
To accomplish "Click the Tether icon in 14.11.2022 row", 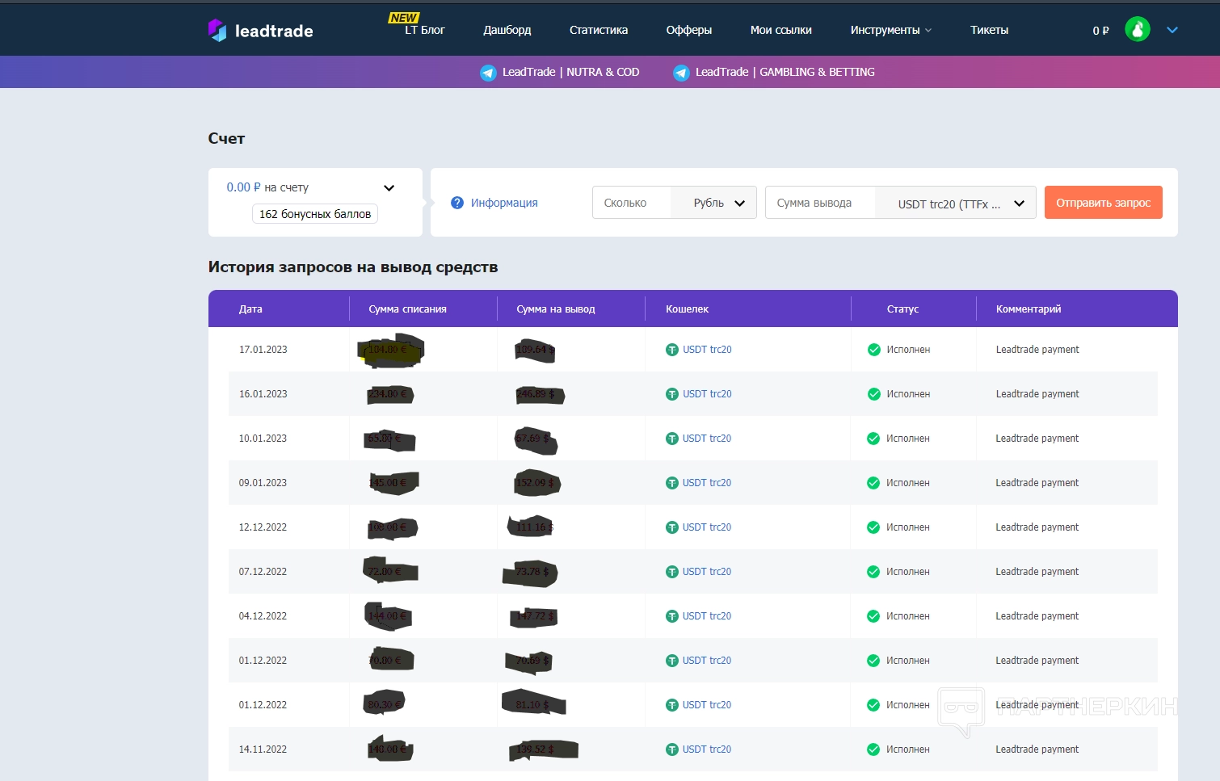I will (671, 750).
